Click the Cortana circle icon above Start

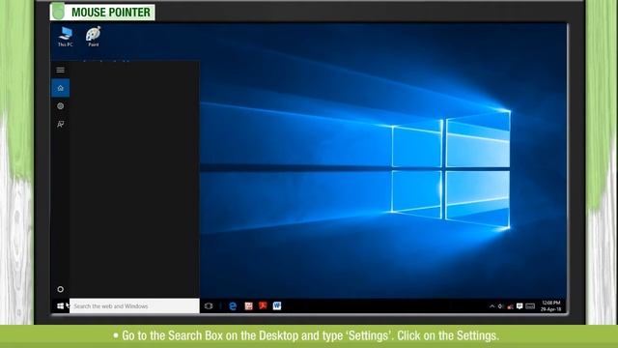pyautogui.click(x=60, y=289)
